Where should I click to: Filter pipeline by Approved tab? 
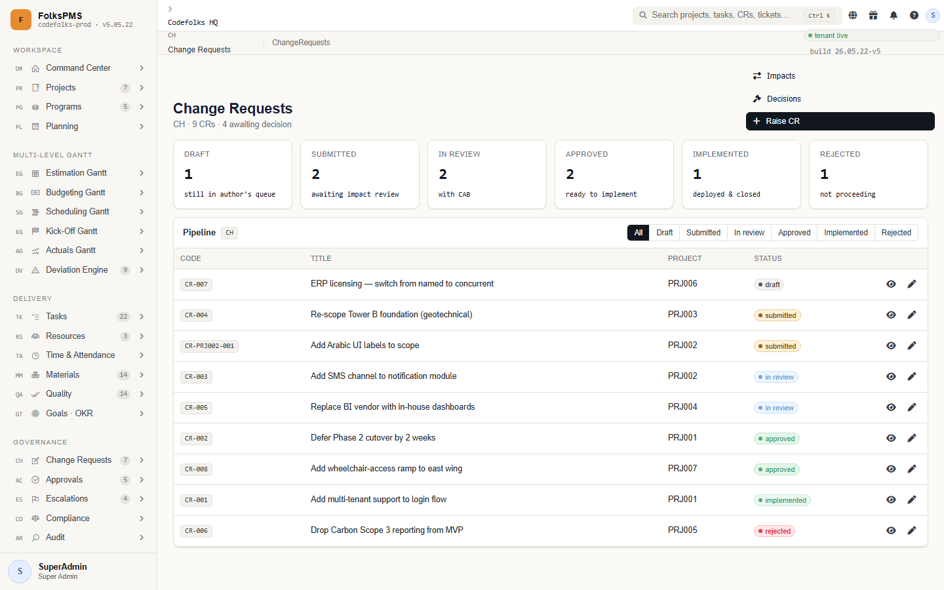(795, 233)
